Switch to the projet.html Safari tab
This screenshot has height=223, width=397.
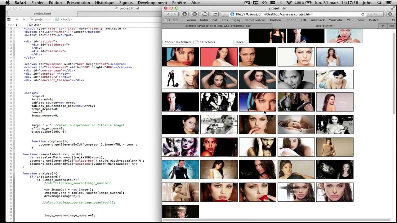coord(325,26)
